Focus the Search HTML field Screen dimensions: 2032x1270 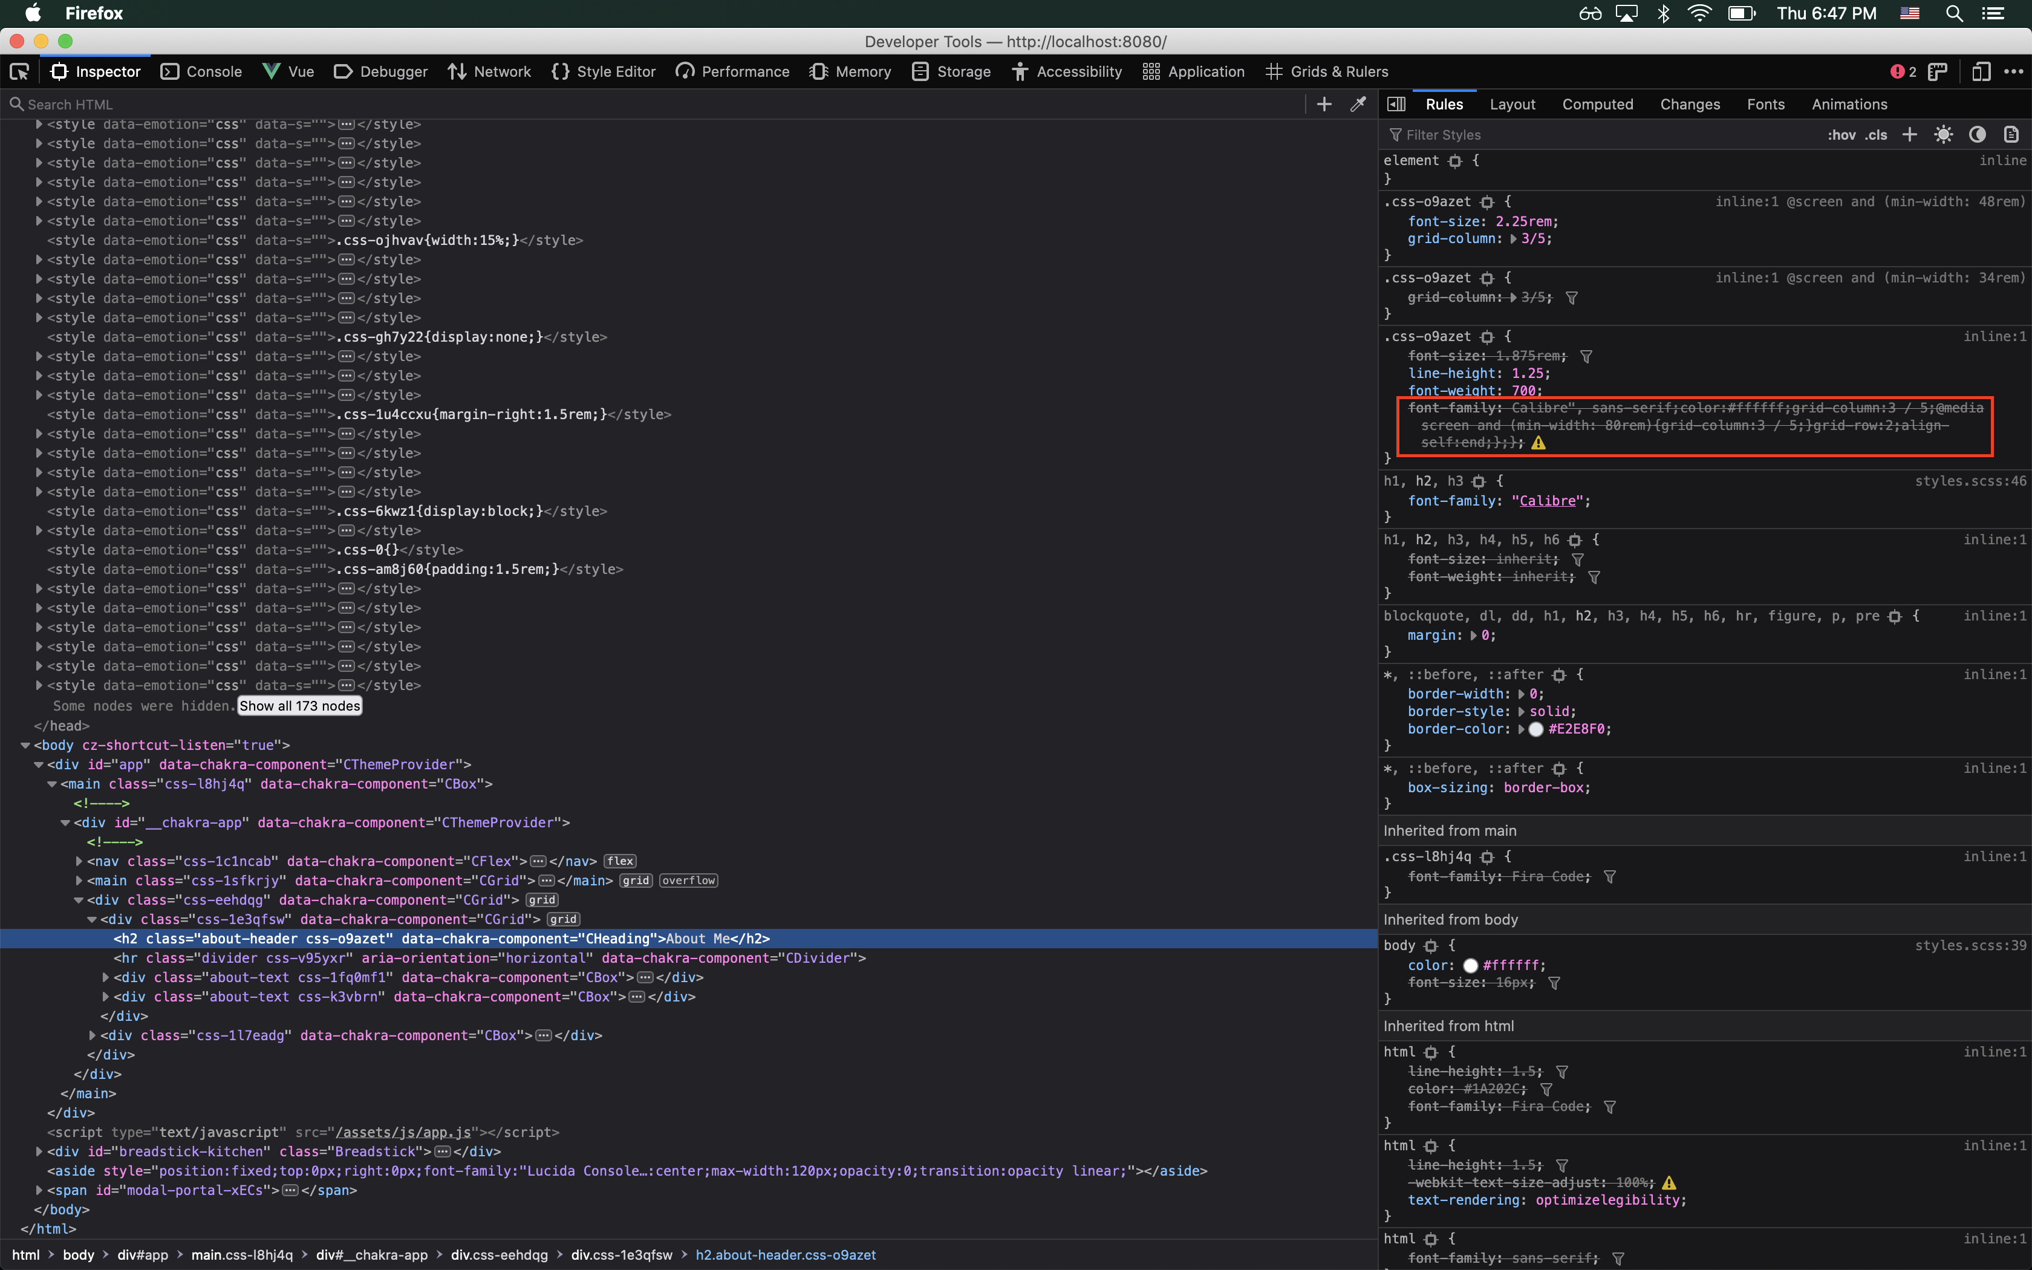coord(655,104)
